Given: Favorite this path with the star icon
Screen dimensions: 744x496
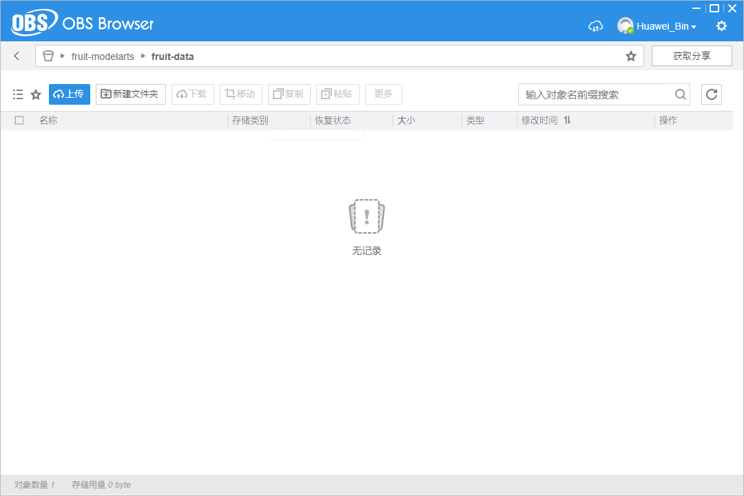Looking at the screenshot, I should point(630,56).
